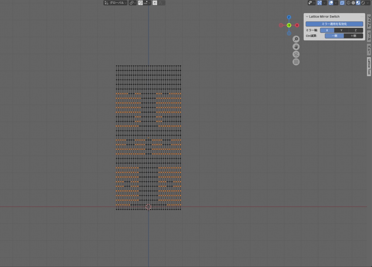
Task: Click the blue Z axis gizmo ball
Action: pyautogui.click(x=289, y=17)
